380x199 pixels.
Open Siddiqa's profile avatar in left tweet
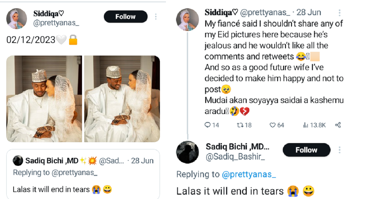click(x=16, y=19)
